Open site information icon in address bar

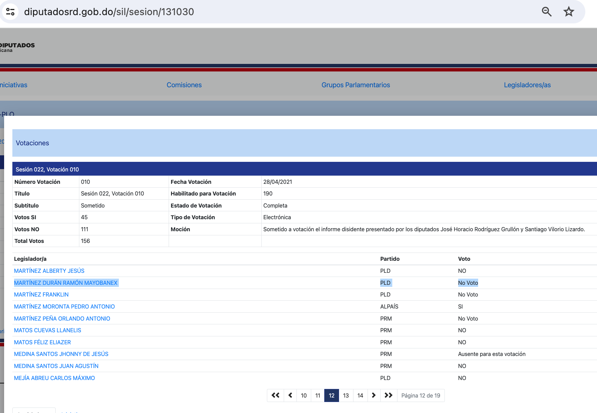10,12
